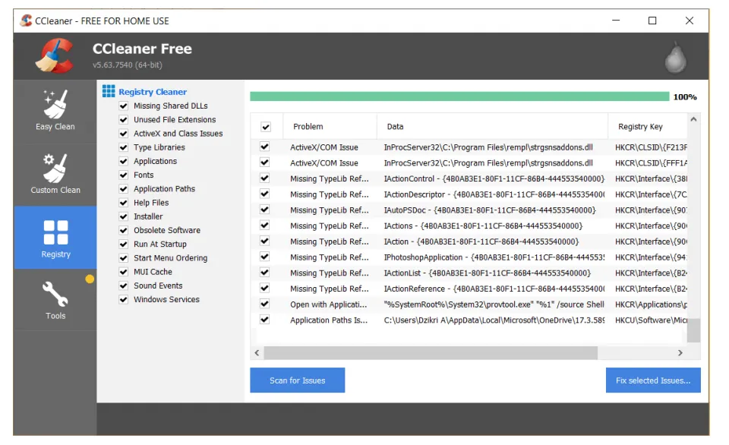Click the scan progress bar at 100%

point(459,96)
